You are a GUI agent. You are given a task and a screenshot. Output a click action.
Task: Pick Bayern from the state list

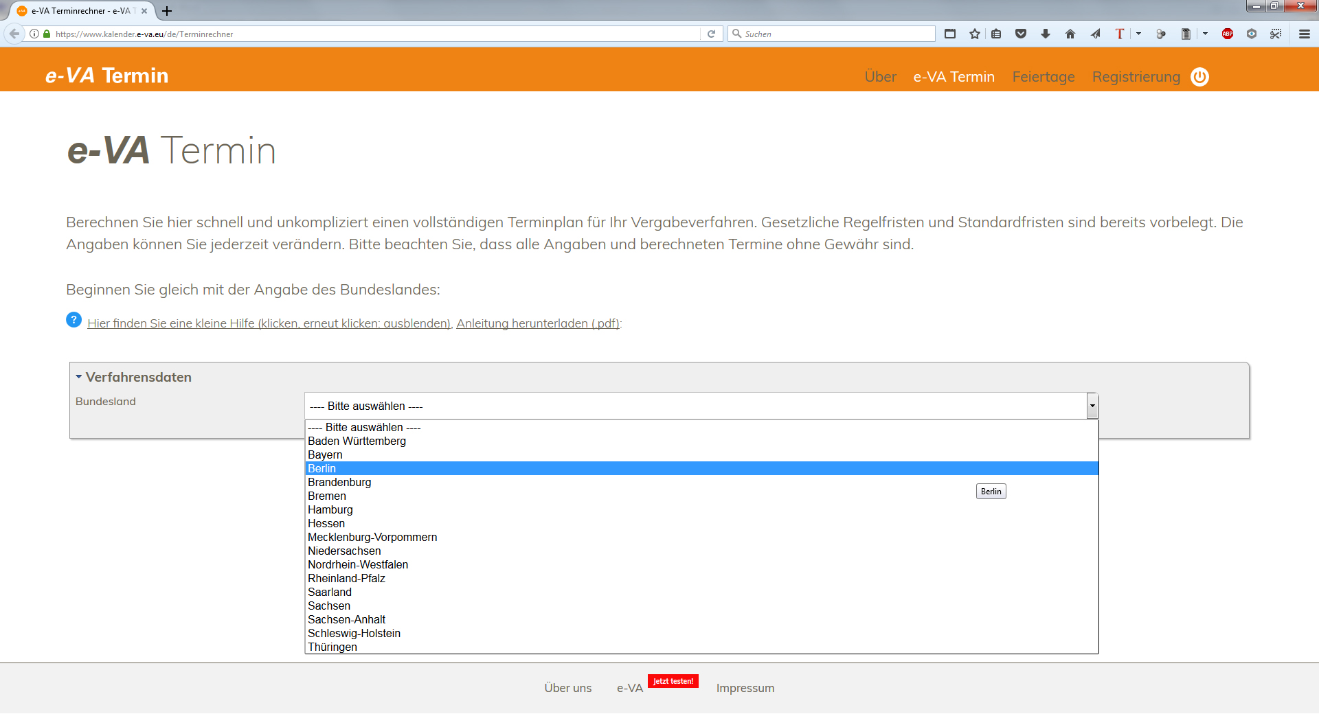click(325, 454)
